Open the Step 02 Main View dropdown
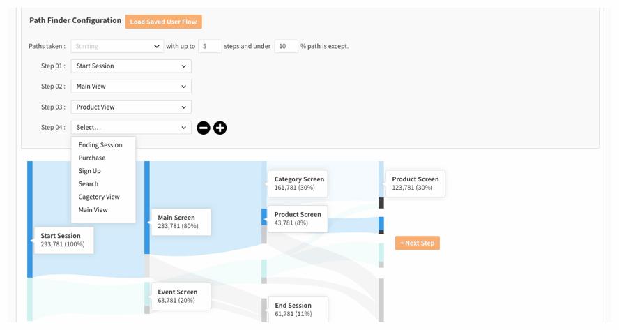Screen dimensions: 619x330 click(131, 87)
